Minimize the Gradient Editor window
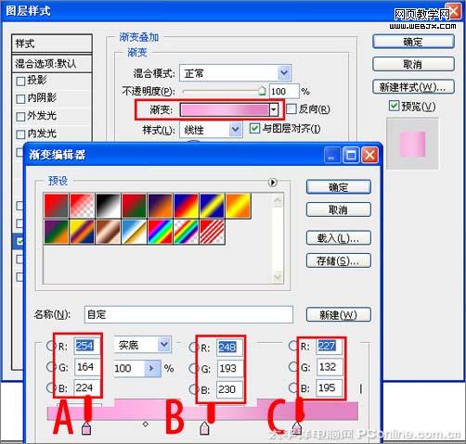This screenshot has height=444, width=466. 332,155
